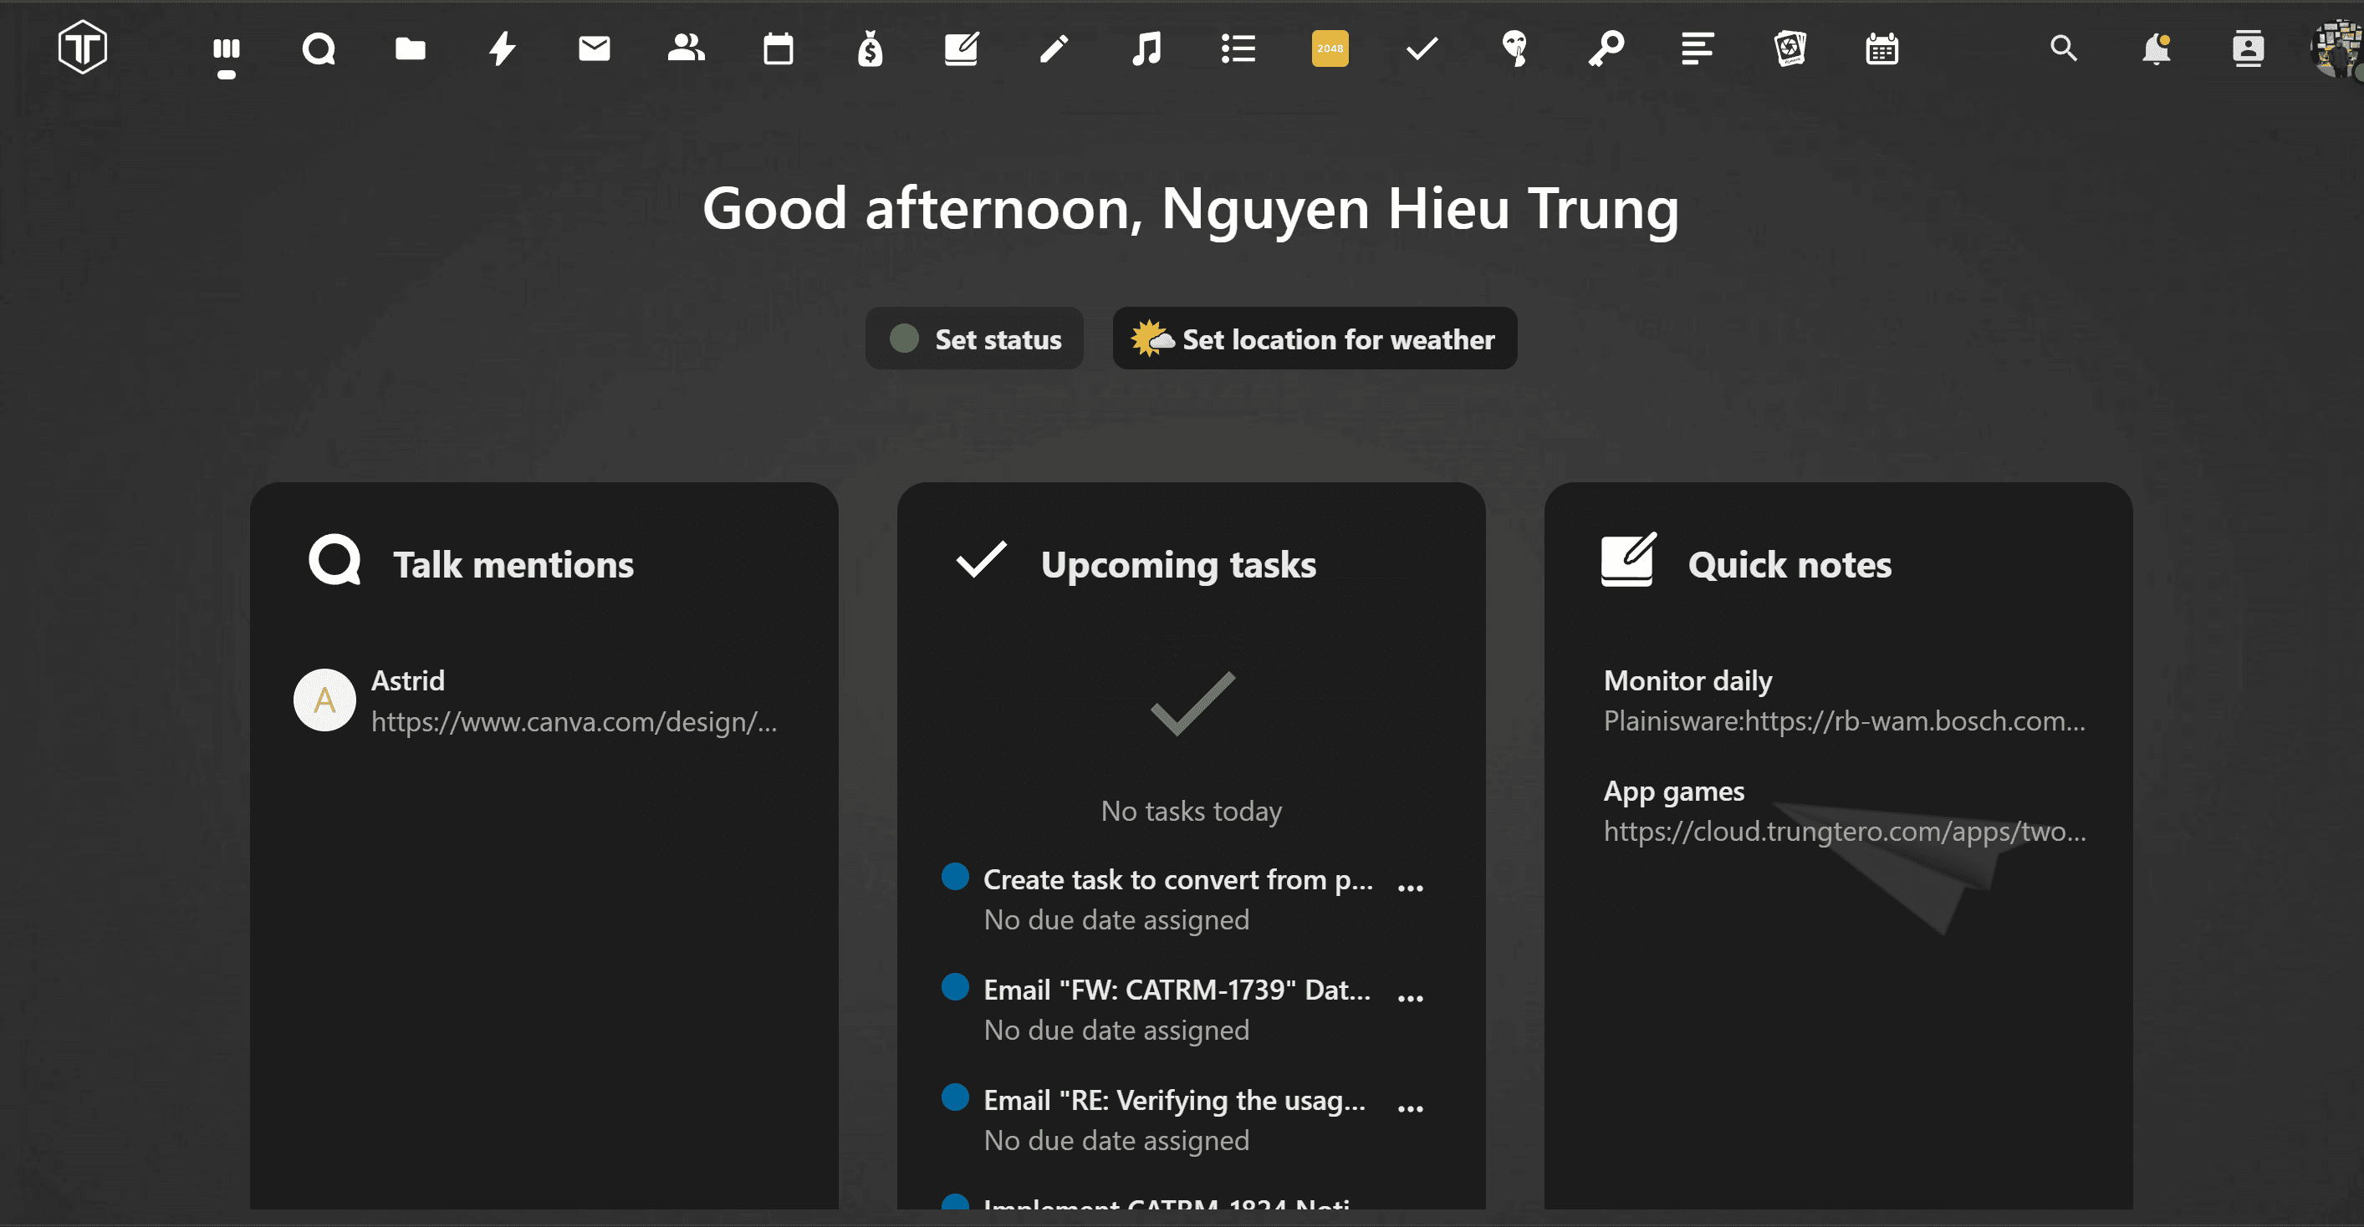Open the Music note icon

click(x=1146, y=48)
